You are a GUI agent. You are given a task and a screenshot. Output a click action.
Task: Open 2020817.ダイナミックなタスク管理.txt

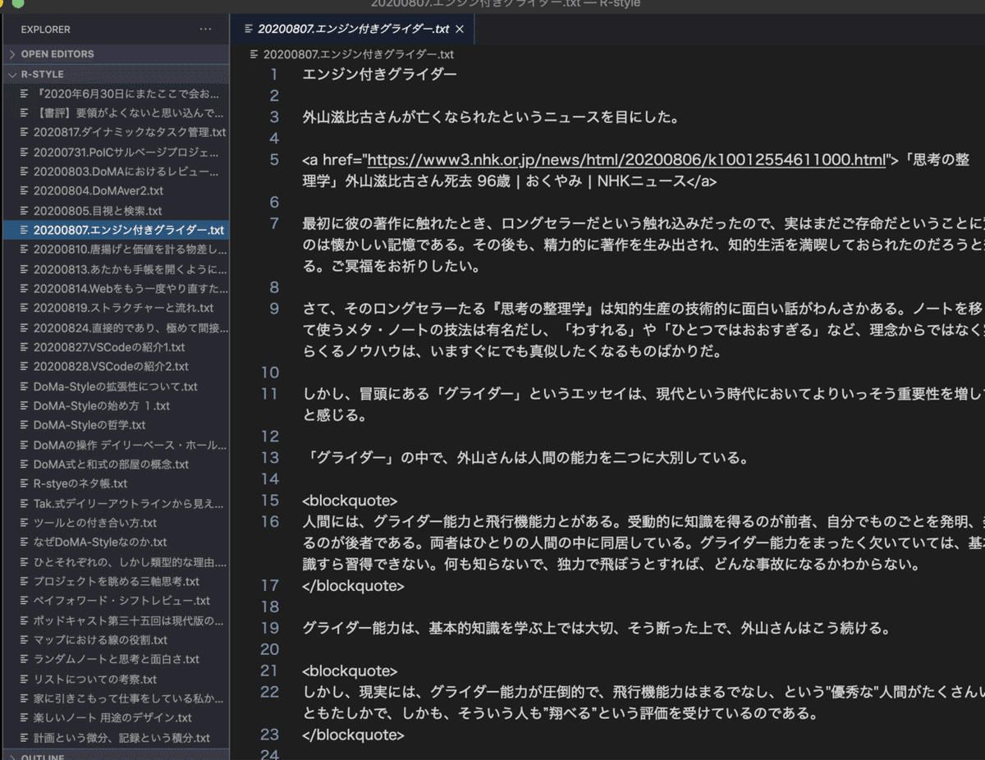[x=116, y=132]
